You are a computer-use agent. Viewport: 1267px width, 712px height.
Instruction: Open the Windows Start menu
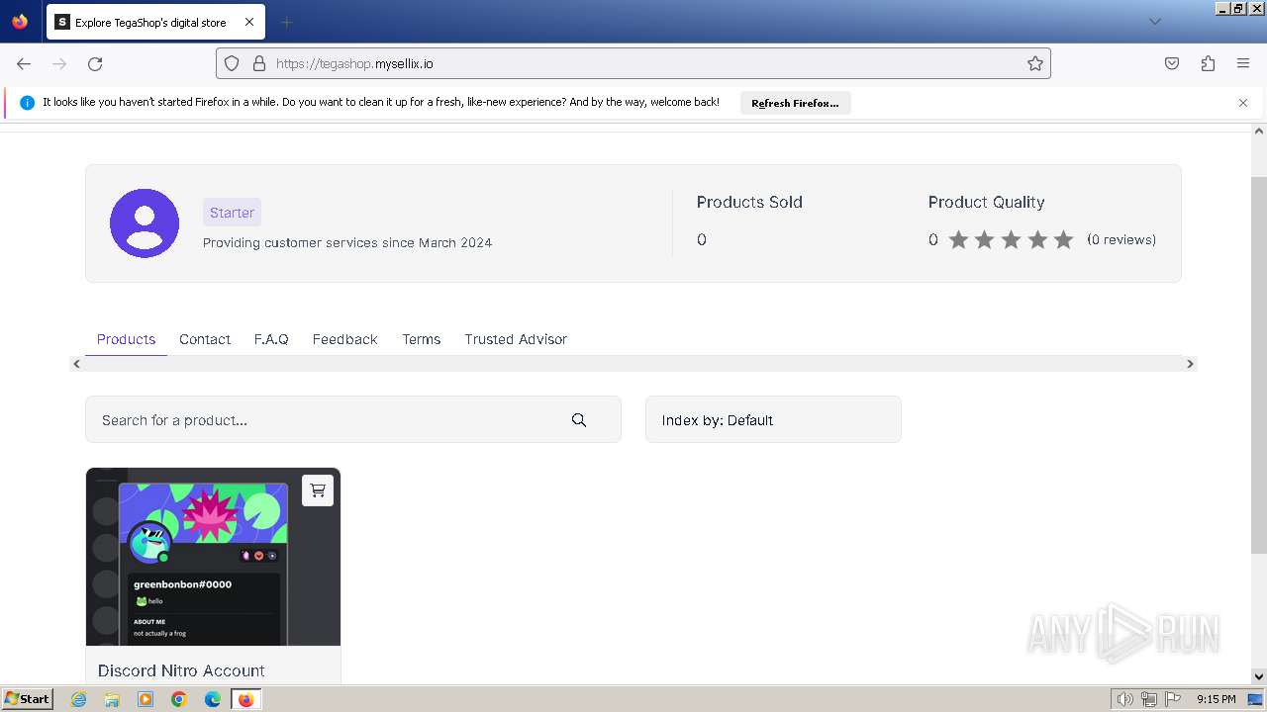click(28, 698)
